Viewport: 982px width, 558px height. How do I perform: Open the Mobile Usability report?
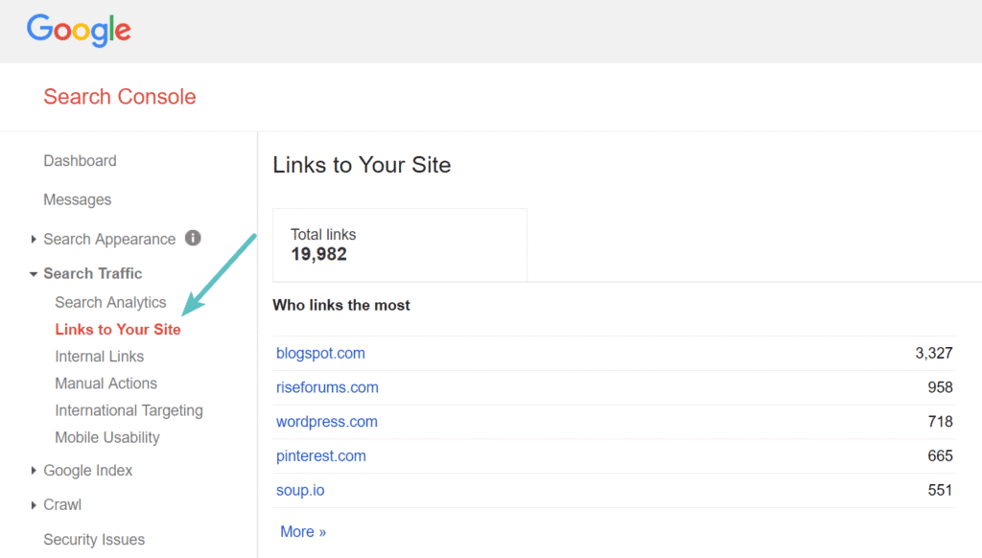click(x=106, y=437)
